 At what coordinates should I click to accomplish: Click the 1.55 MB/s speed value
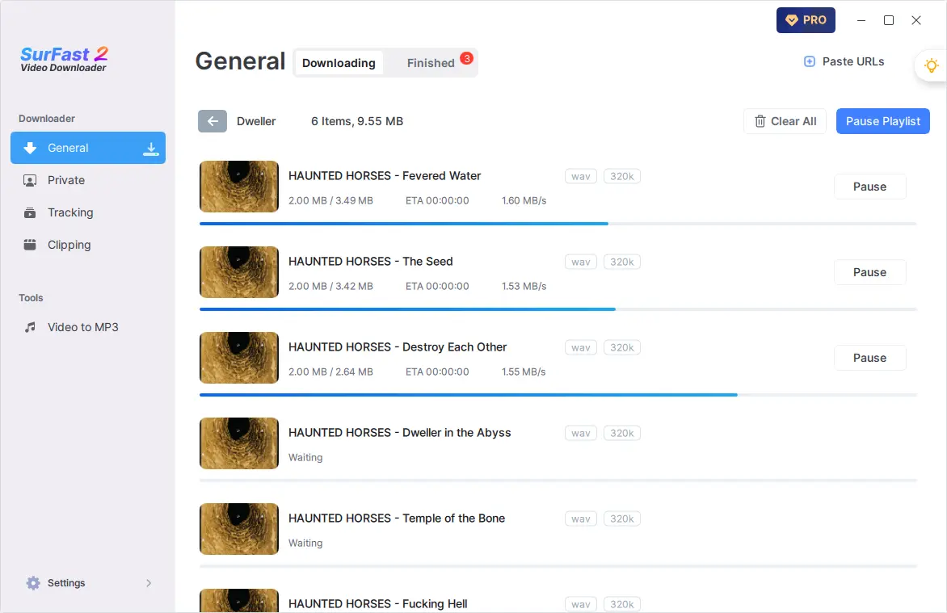[524, 372]
